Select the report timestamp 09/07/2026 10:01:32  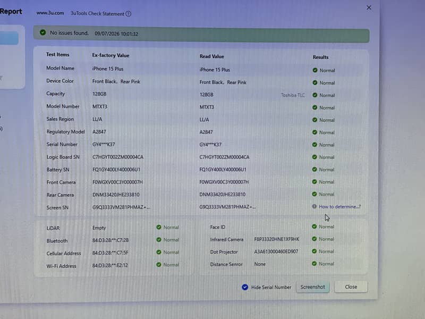pos(116,34)
